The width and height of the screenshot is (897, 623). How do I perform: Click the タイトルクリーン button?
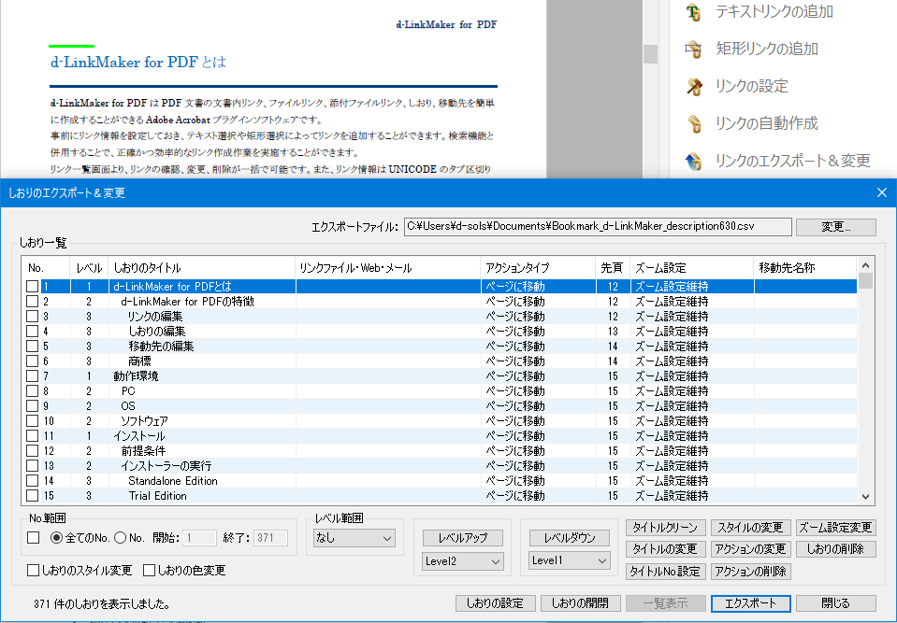click(665, 527)
